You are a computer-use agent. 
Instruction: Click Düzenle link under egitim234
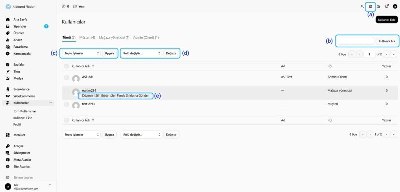[87, 96]
